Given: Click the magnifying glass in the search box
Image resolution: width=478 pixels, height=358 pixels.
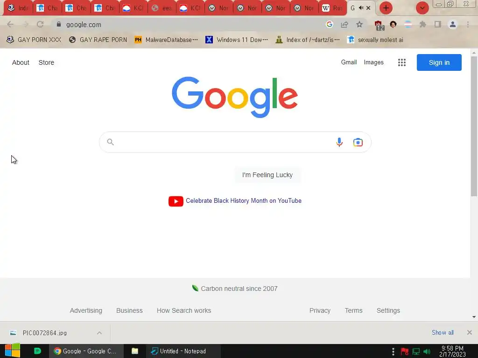Looking at the screenshot, I should [x=110, y=142].
